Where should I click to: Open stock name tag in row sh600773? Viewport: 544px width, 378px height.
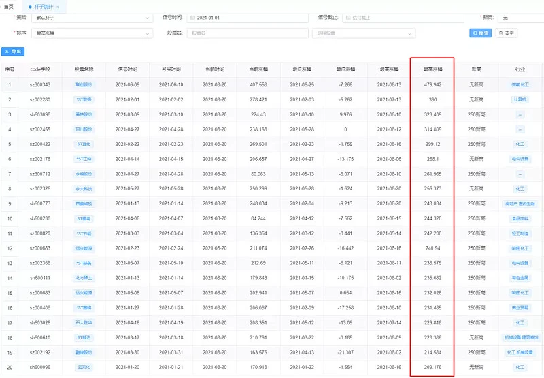point(84,203)
